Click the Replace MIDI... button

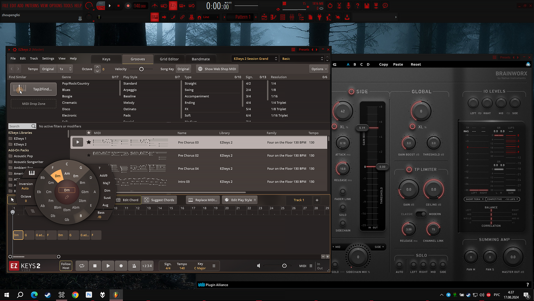[x=203, y=200]
